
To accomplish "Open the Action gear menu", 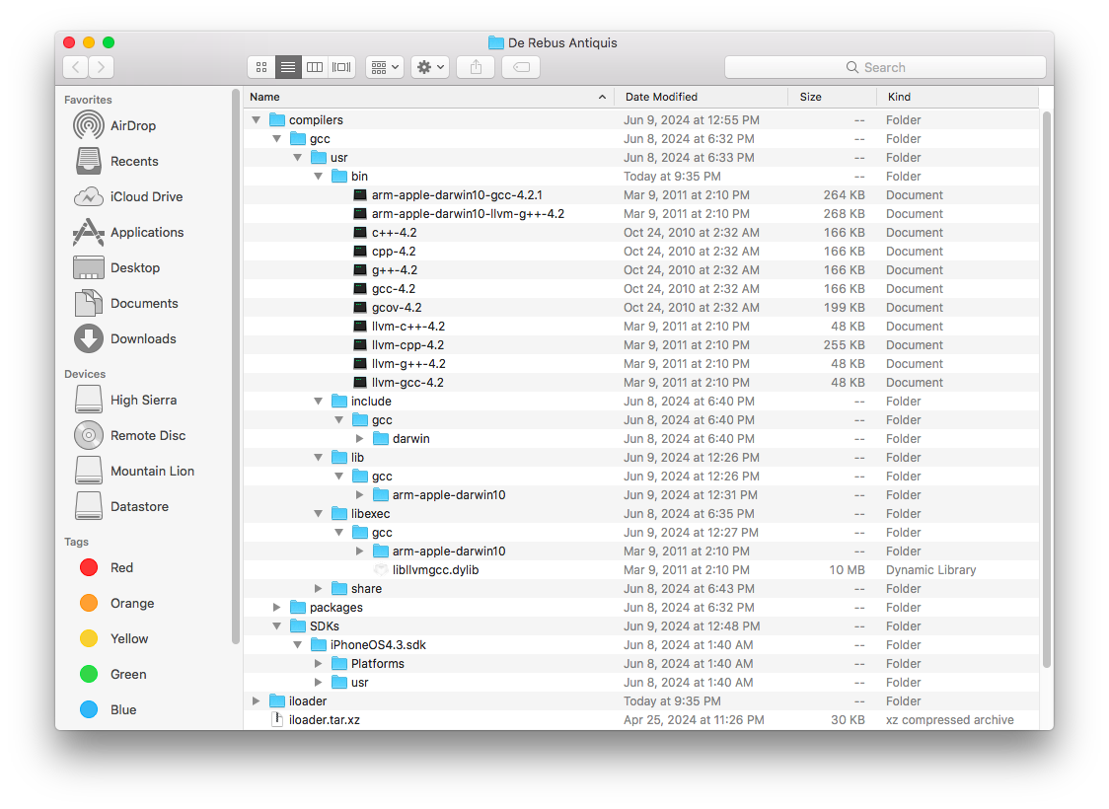I will pyautogui.click(x=430, y=67).
